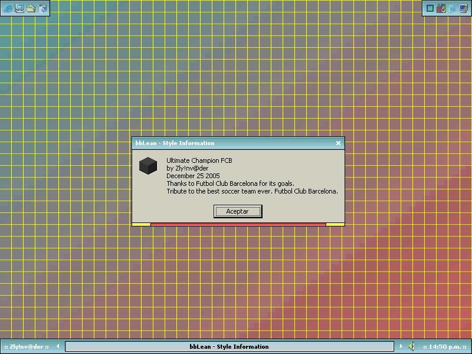Open the Recycle Bin icon
This screenshot has width=472, height=354.
point(42,8)
